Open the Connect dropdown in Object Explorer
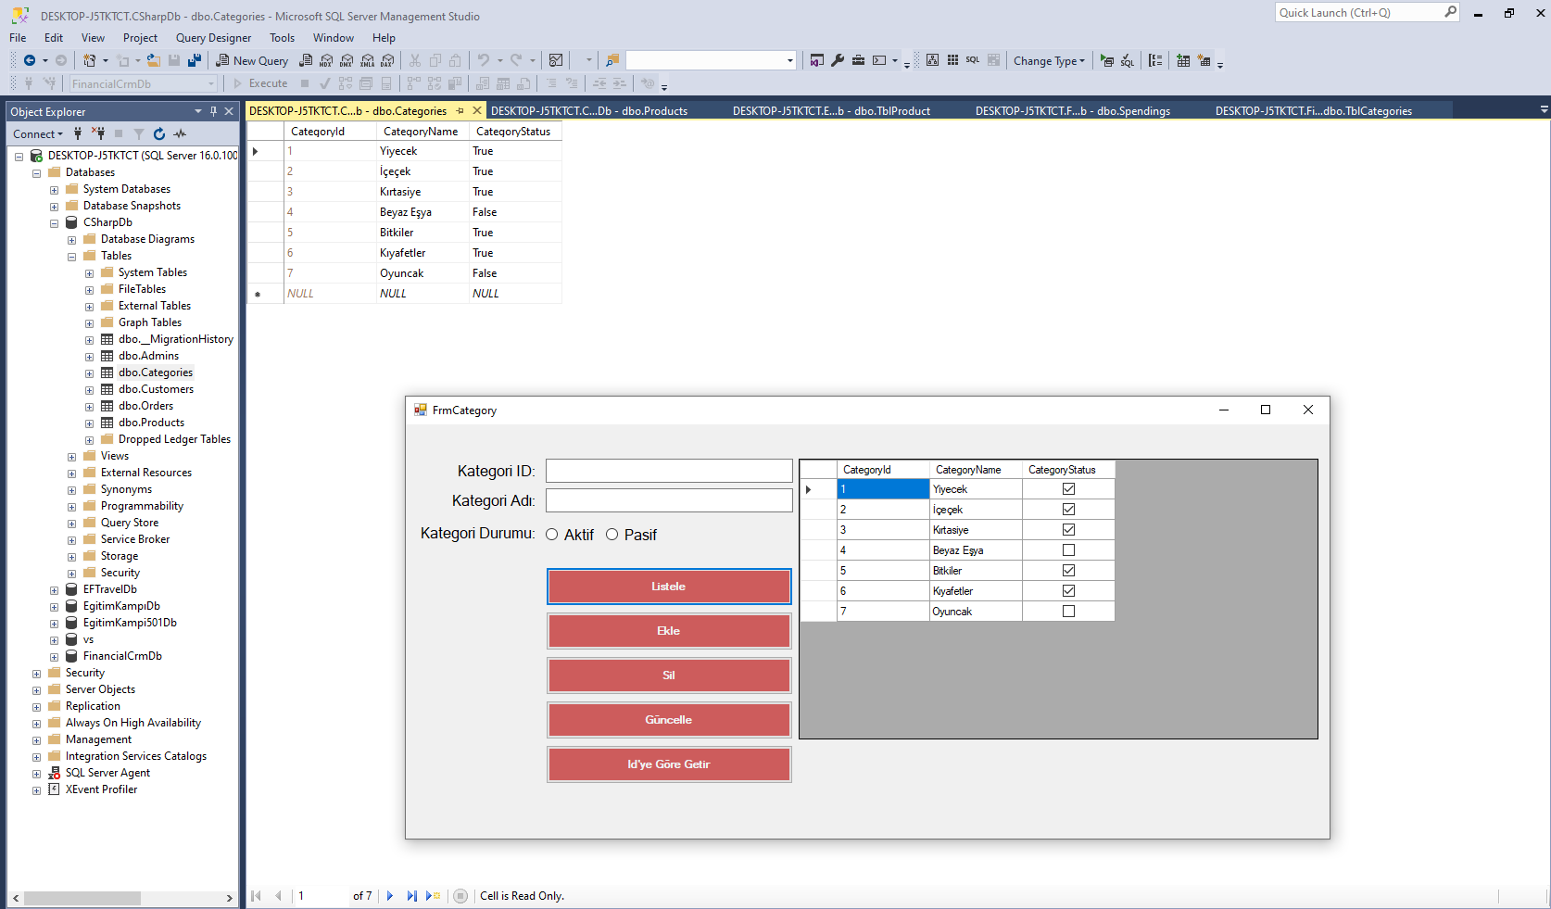Image resolution: width=1551 pixels, height=909 pixels. tap(38, 134)
